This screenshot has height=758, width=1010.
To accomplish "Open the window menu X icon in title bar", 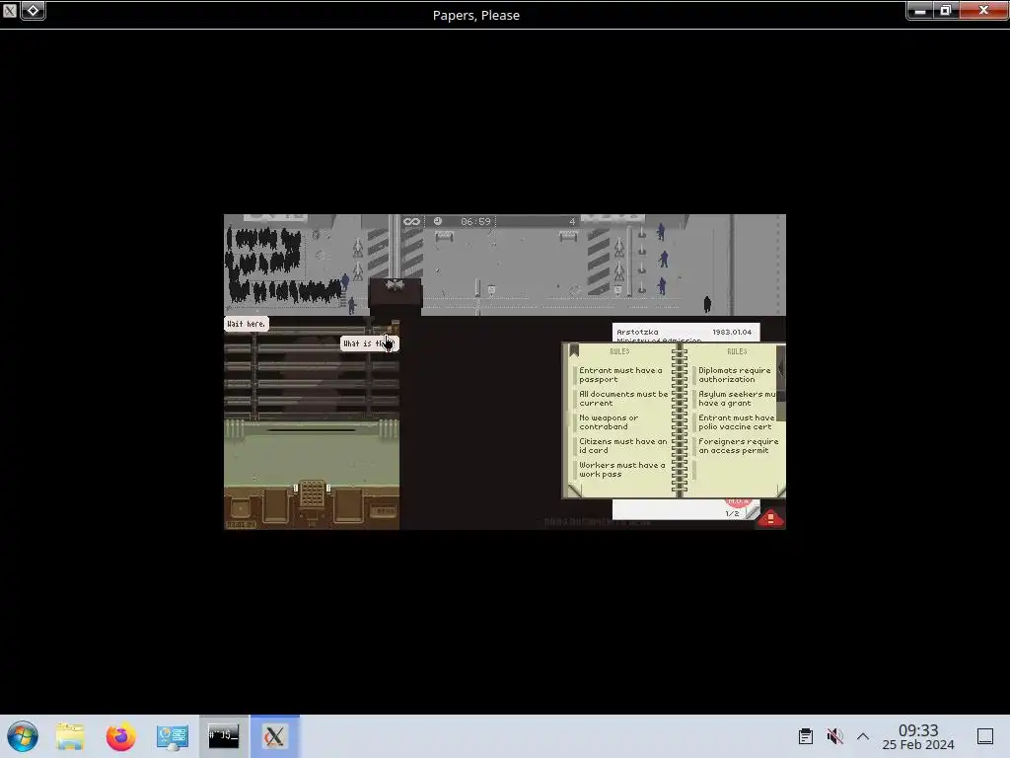I will click(x=10, y=10).
